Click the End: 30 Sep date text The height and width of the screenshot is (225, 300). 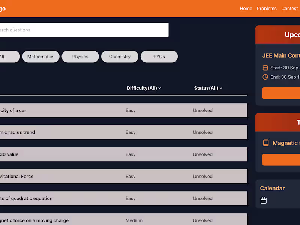pyautogui.click(x=285, y=77)
